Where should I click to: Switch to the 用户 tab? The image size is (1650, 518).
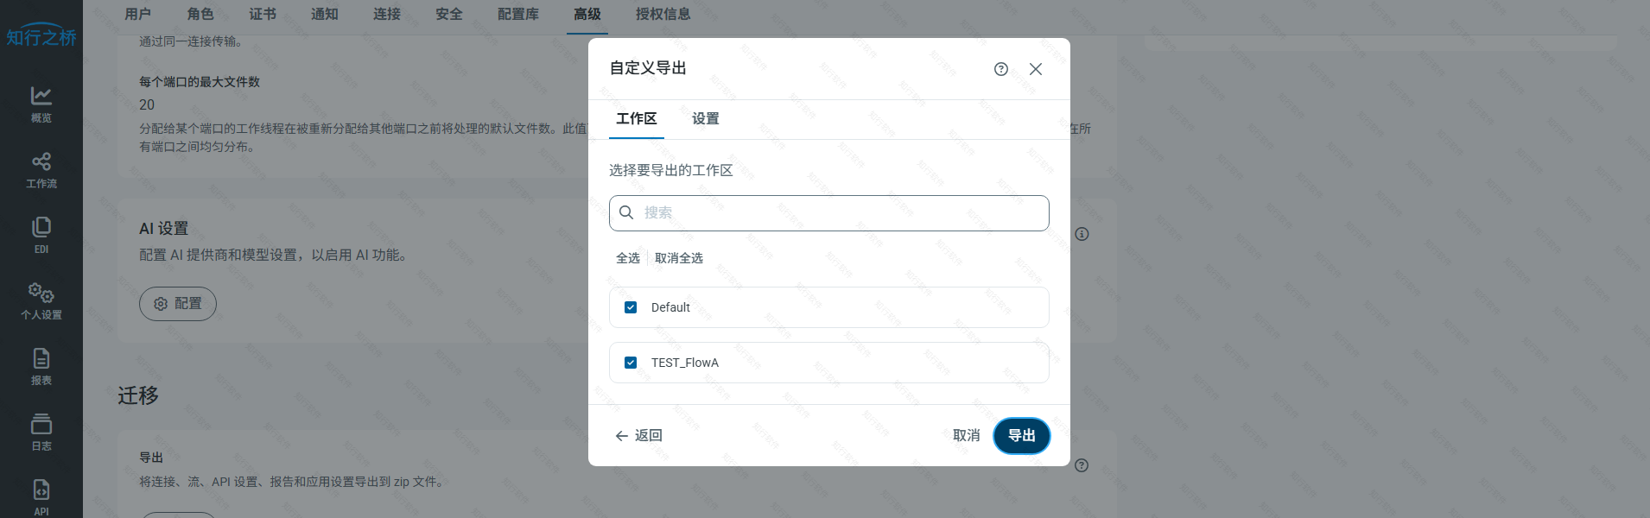coord(139,14)
